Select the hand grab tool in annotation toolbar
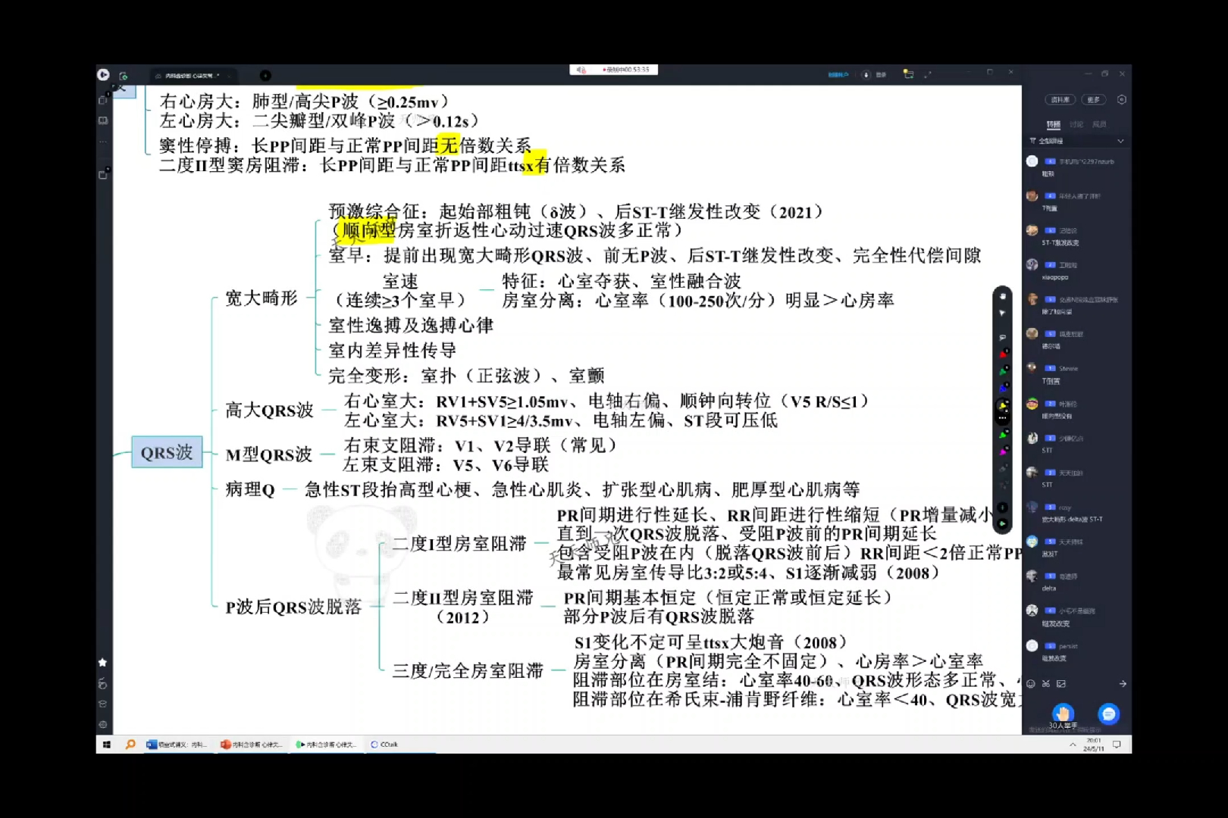The width and height of the screenshot is (1228, 818). click(x=1002, y=296)
